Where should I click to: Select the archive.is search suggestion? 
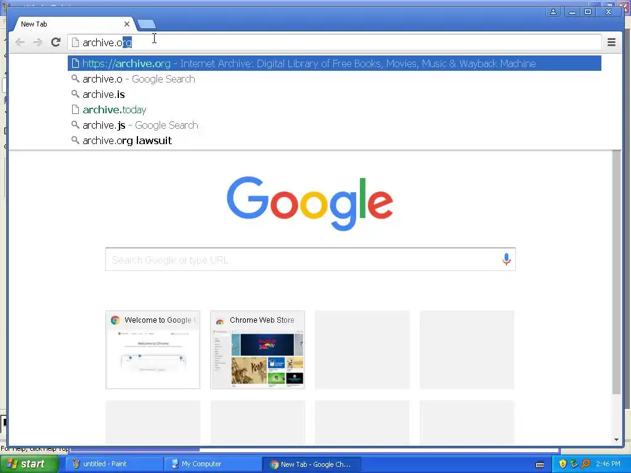coord(335,94)
